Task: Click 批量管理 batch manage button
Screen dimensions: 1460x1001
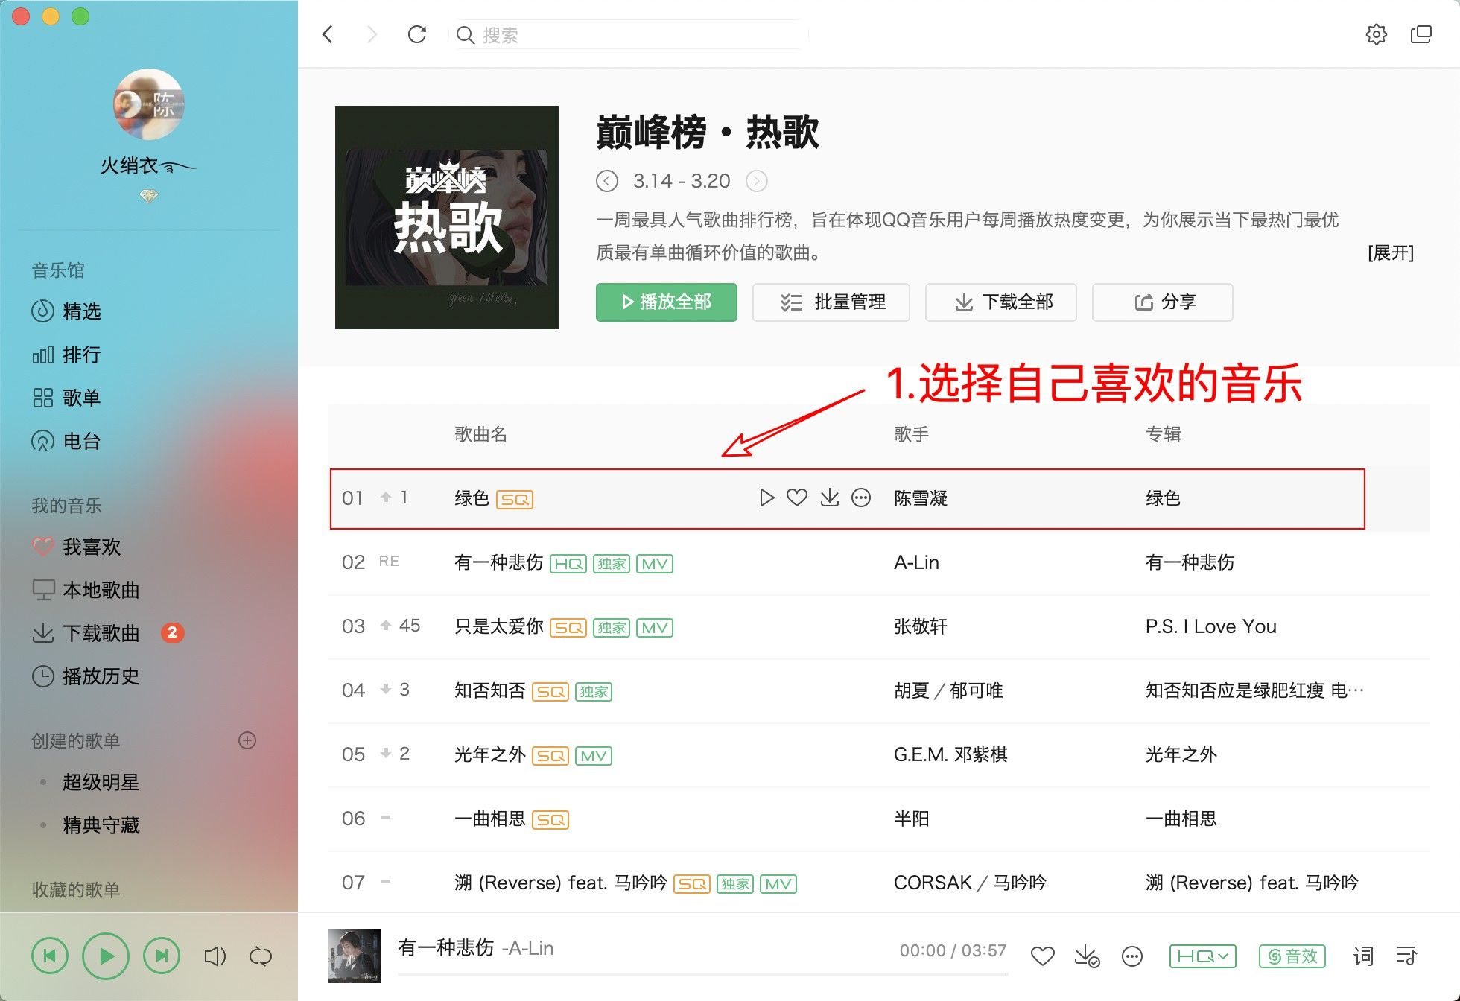Action: coord(831,302)
